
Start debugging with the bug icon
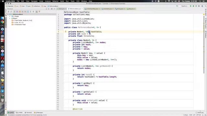193,6
